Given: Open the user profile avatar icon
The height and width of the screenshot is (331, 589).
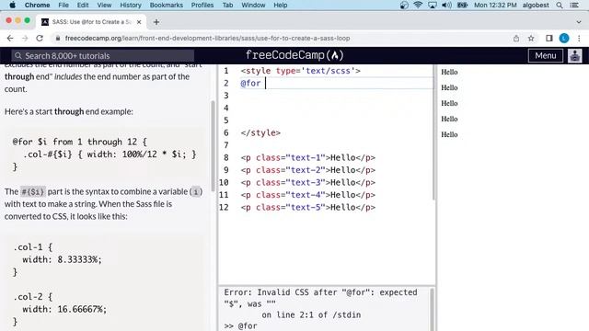Looking at the screenshot, I should 574,55.
